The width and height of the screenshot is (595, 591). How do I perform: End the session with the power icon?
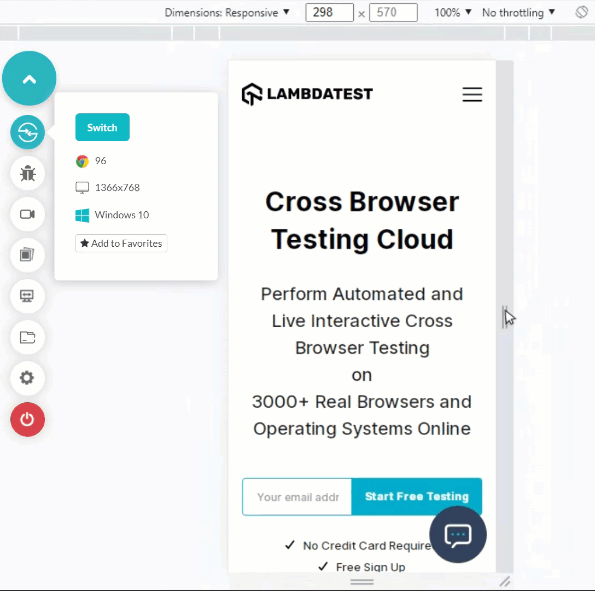tap(27, 419)
